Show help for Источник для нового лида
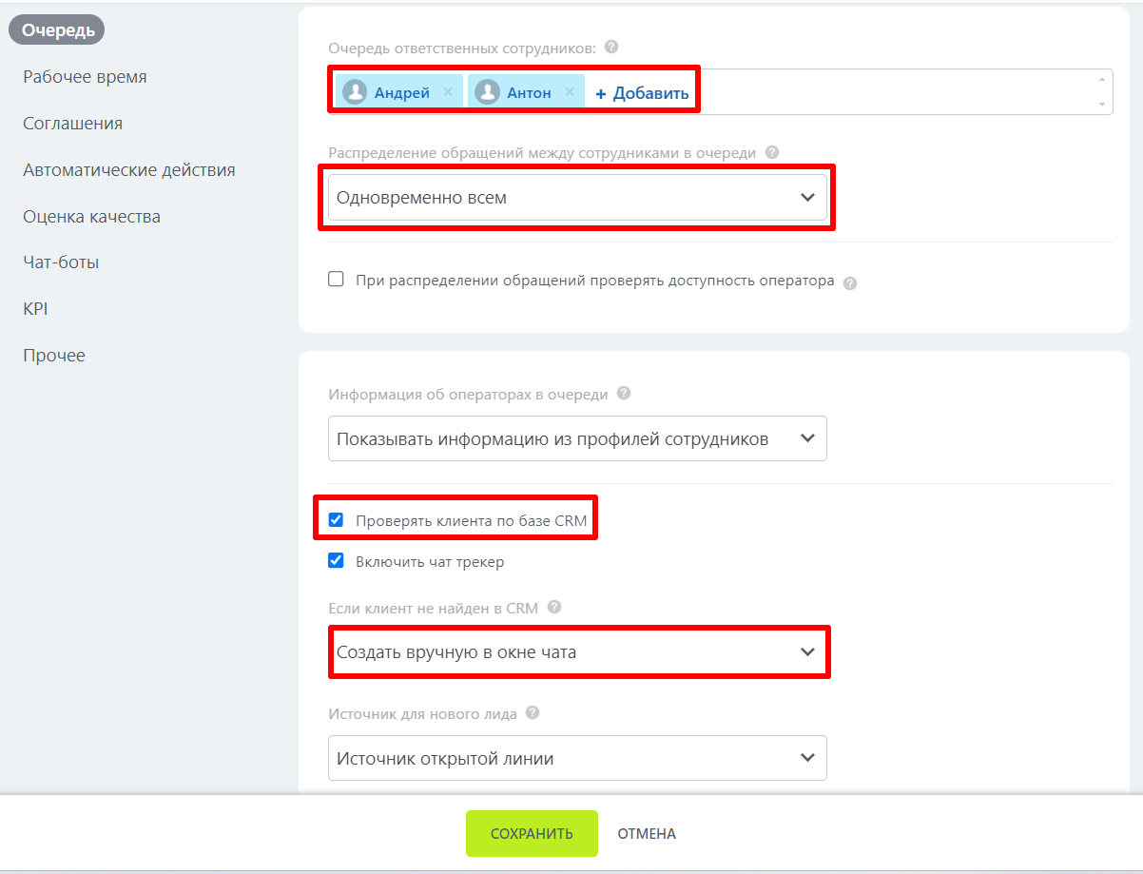This screenshot has width=1143, height=874. point(533,712)
